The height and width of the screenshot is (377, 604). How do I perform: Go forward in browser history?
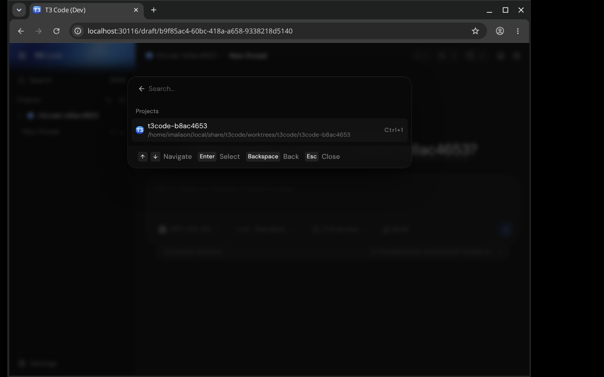coord(39,31)
